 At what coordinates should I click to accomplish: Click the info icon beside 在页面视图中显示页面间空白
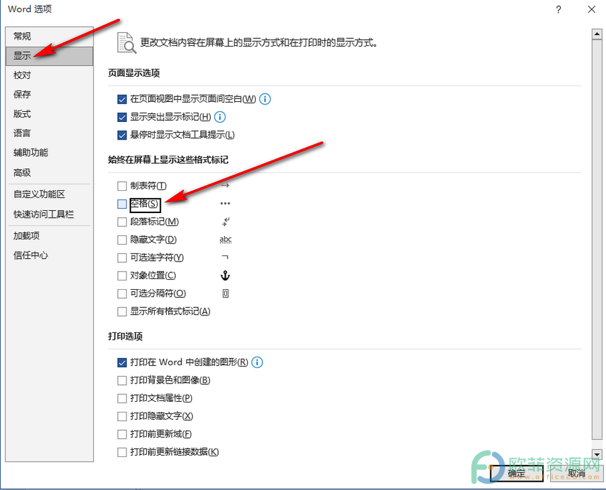click(x=265, y=99)
